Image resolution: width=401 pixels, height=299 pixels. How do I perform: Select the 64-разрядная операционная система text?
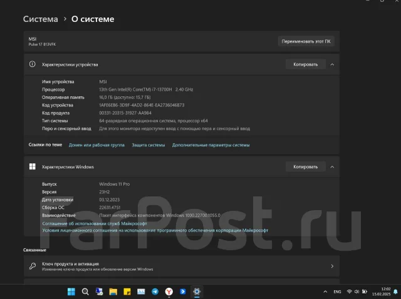click(x=154, y=121)
